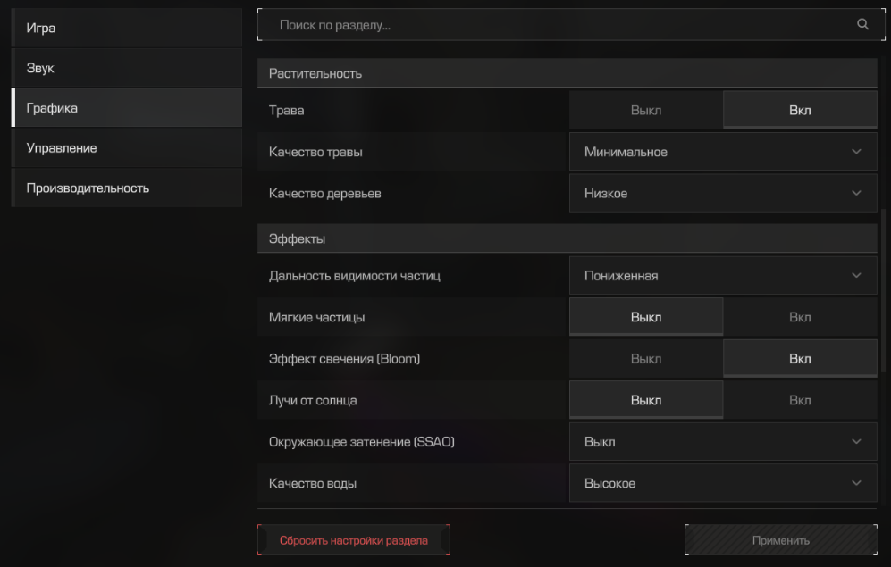Expand the Качество деревьев dropdown chevron
891x567 pixels.
coord(856,193)
